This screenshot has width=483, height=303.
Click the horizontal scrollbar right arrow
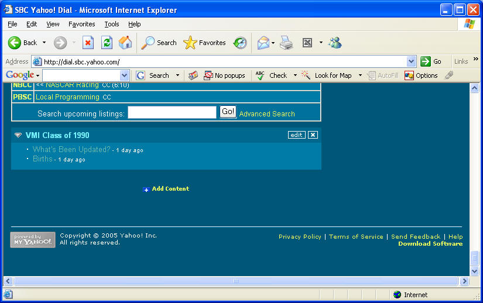point(464,281)
